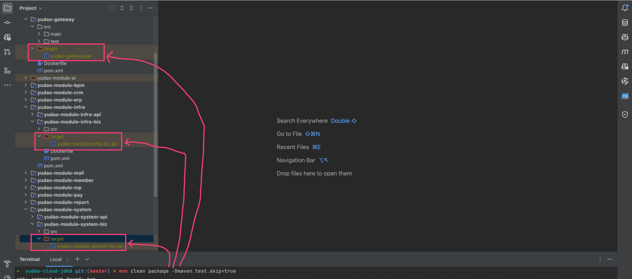Open Project panel options menu
Screen dimensions: 632x279
click(141, 8)
